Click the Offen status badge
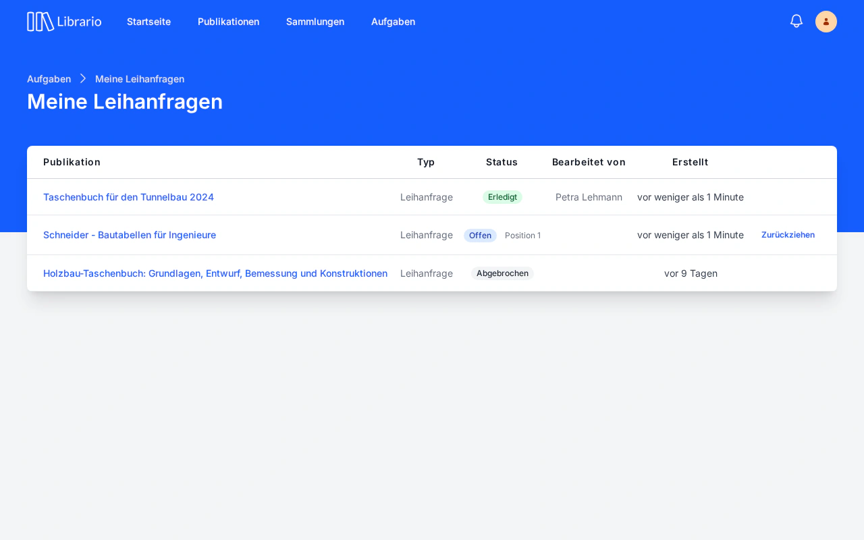 coord(480,236)
